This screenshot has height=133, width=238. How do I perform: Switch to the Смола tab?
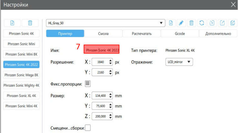pos(103,33)
